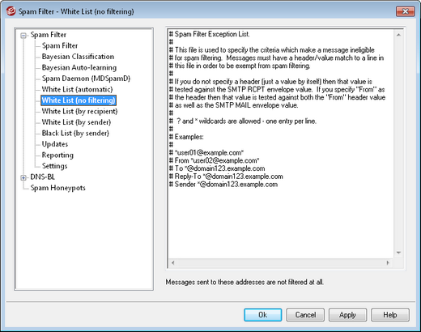Open the Updates page
The width and height of the screenshot is (421, 332).
tap(55, 144)
